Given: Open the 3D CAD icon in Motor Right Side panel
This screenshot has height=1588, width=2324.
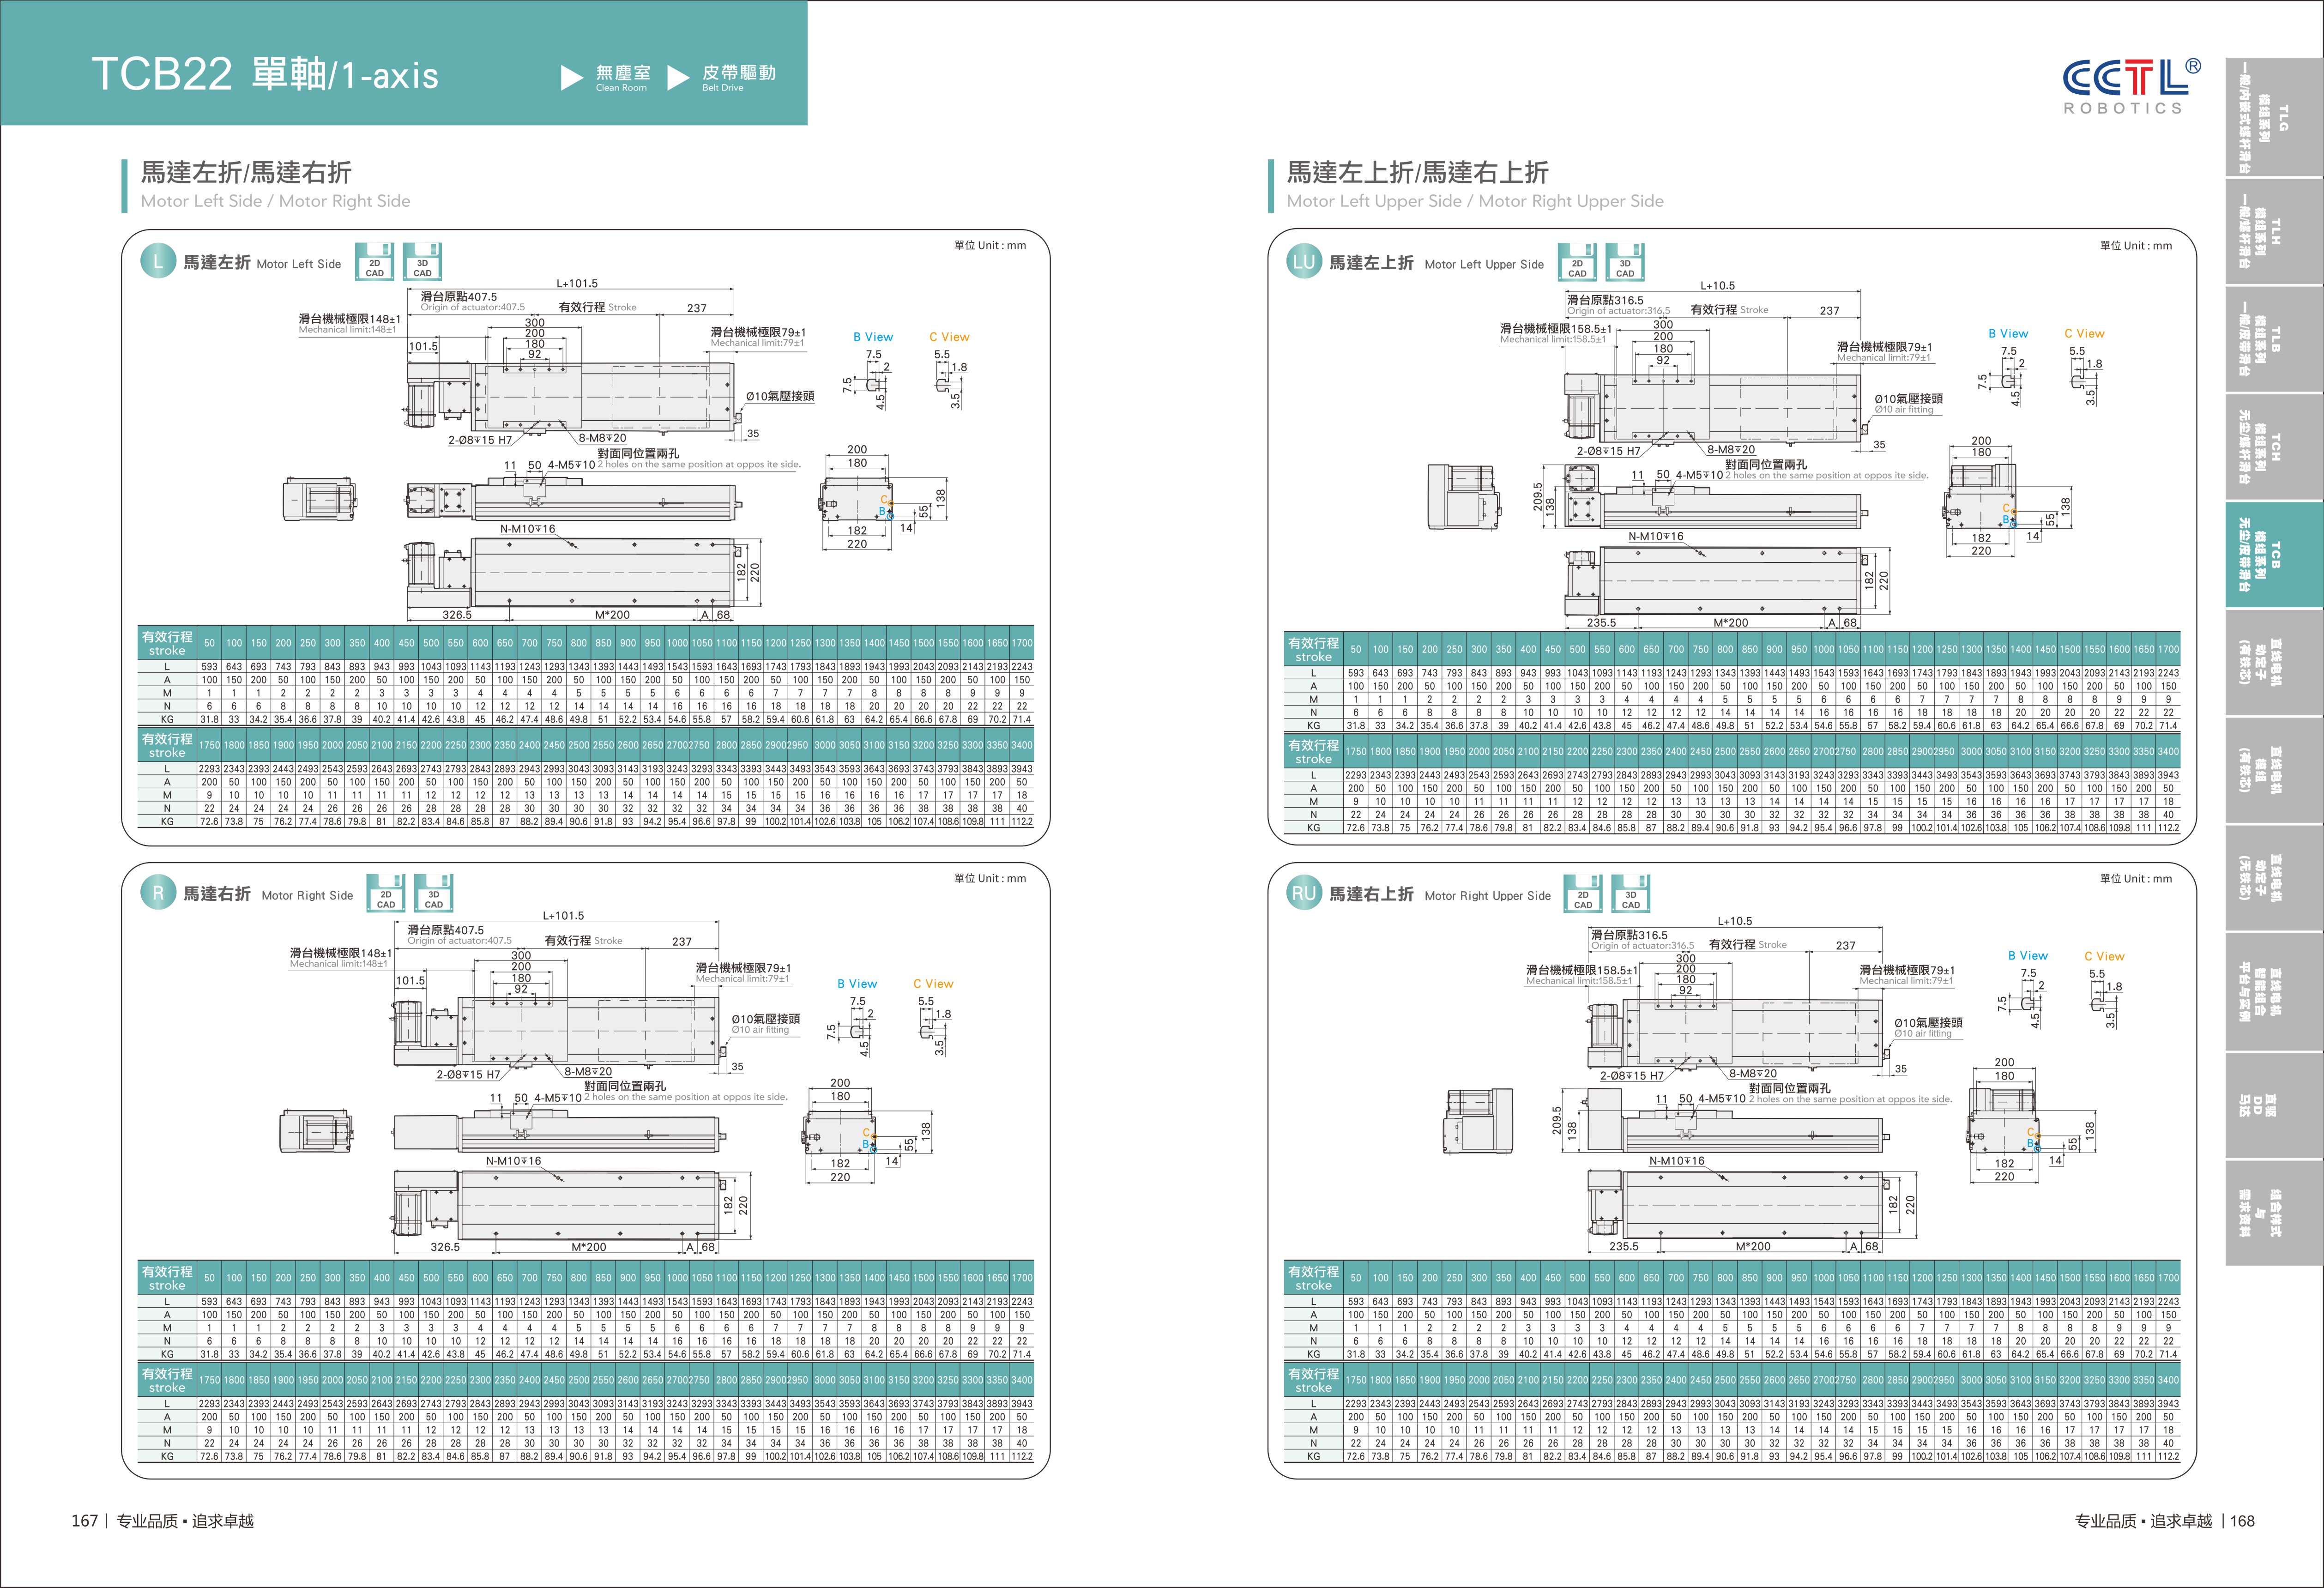Looking at the screenshot, I should pos(434,893).
